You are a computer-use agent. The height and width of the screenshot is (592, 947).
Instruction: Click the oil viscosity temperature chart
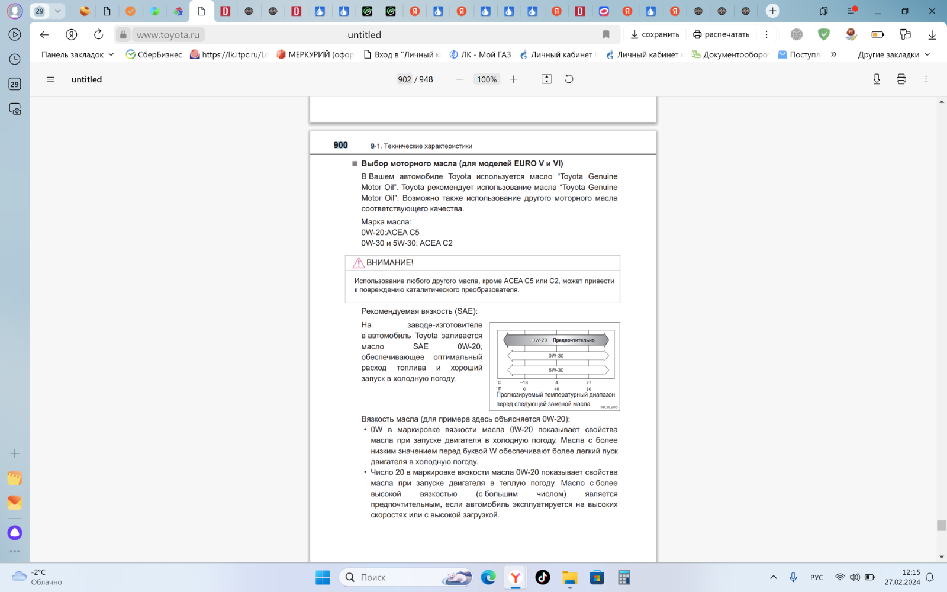(555, 366)
